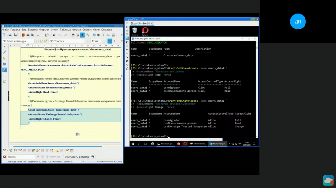The width and height of the screenshot is (336, 188).
Task: Click the Базовый page style in status bar
Action: click(68, 162)
